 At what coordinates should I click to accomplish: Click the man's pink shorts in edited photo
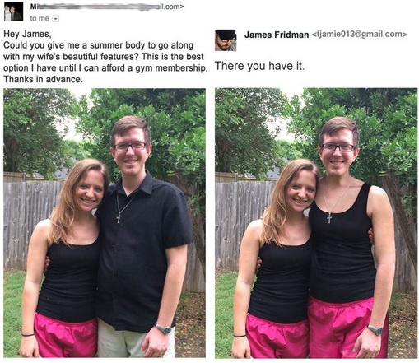[347, 328]
